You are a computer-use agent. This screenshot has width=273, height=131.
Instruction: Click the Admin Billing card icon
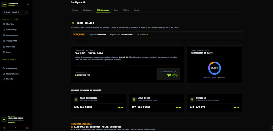[x=73, y=23]
